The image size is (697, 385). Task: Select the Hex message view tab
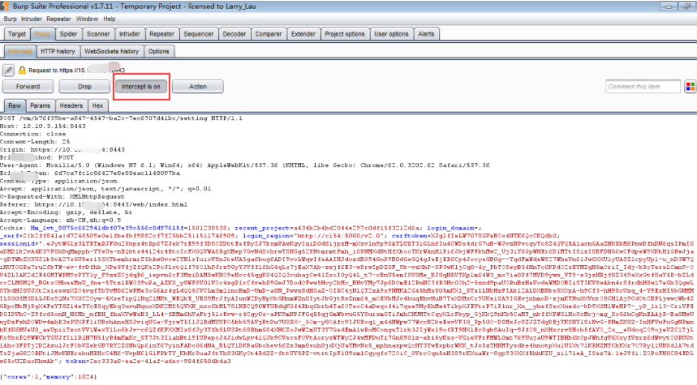98,105
